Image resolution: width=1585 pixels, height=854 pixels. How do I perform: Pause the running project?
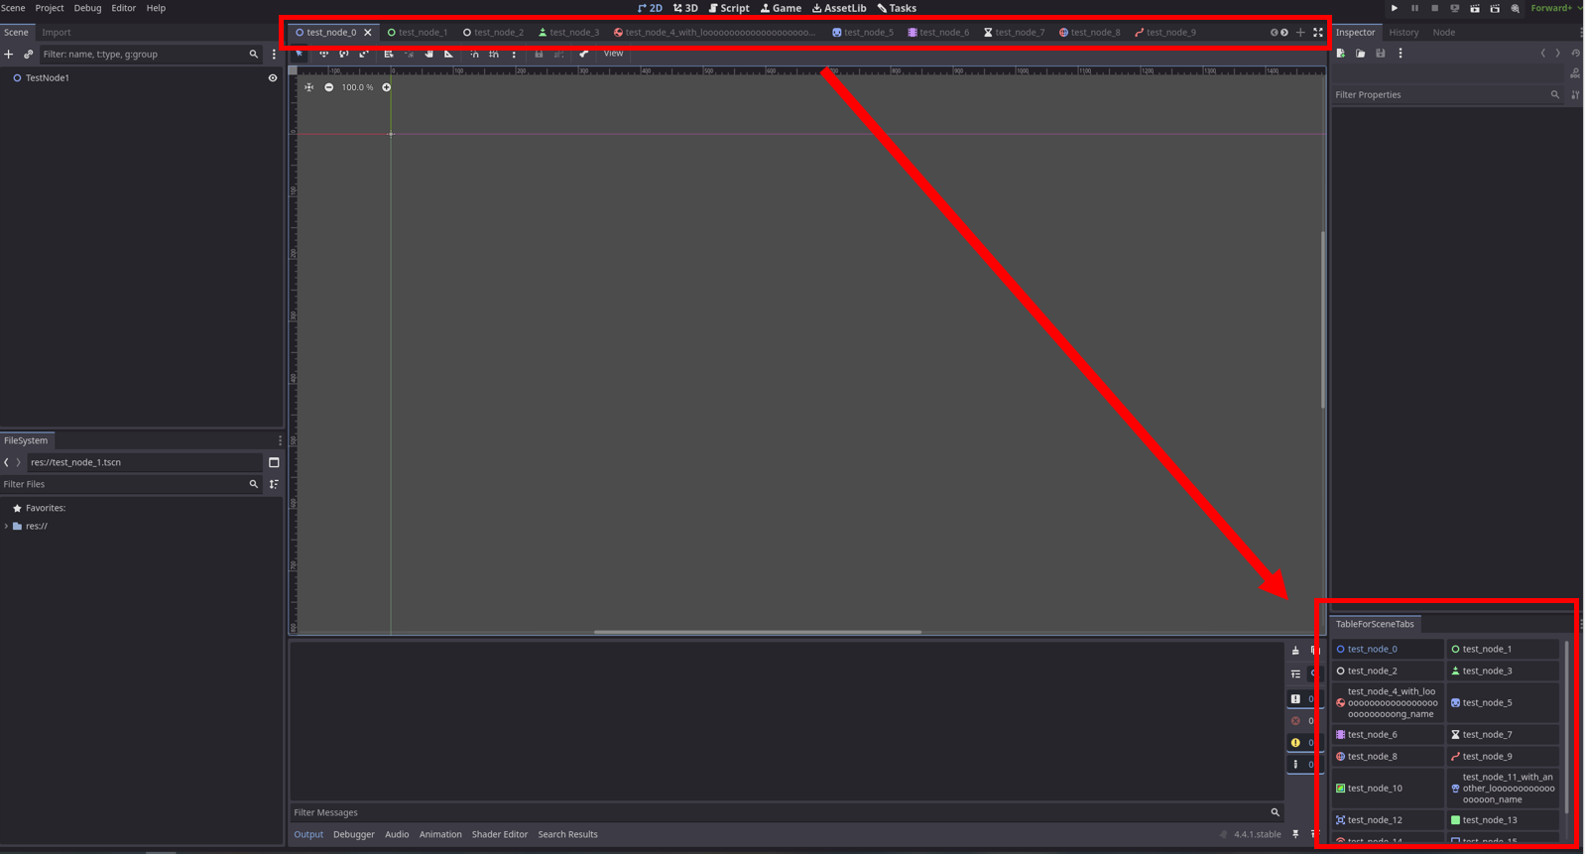click(1414, 8)
